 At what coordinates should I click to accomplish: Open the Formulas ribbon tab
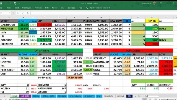click(38, 8)
